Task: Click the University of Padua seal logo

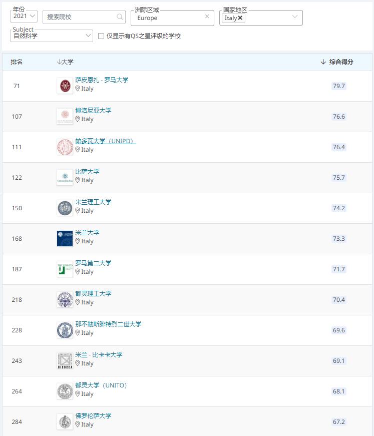Action: pos(65,147)
